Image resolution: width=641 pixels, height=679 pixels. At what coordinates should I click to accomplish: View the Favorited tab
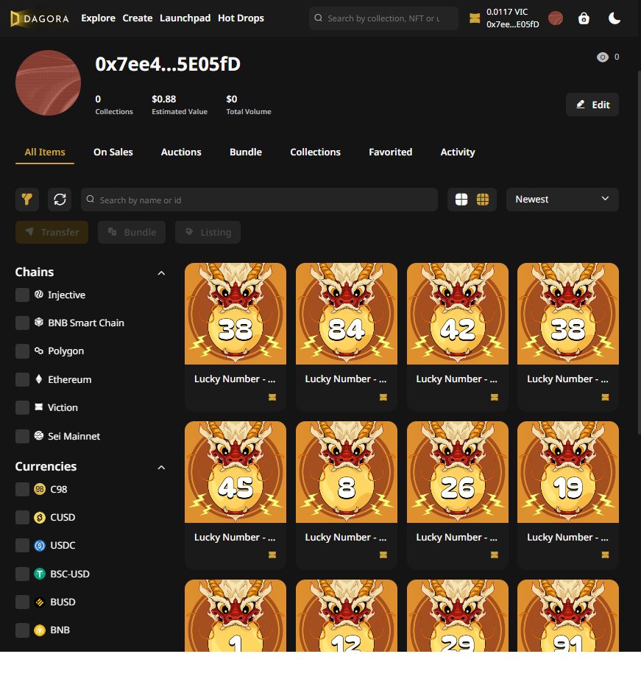(x=390, y=152)
